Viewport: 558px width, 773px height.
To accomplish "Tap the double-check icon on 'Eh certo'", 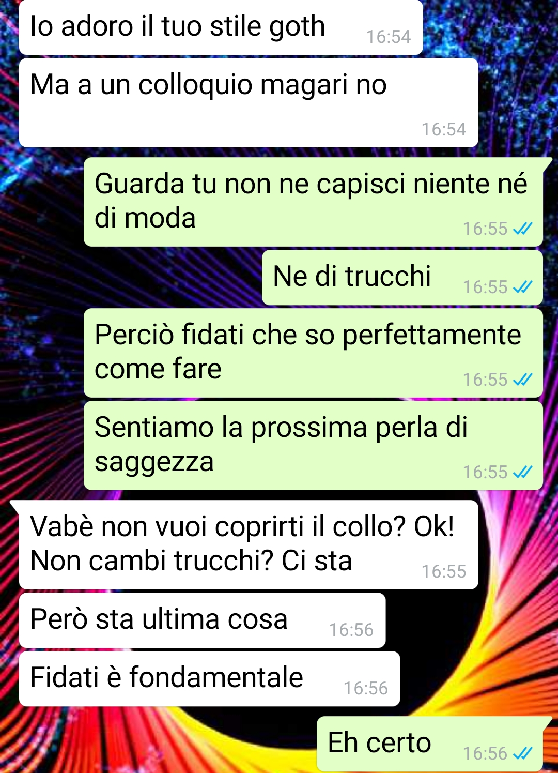I will (x=522, y=753).
